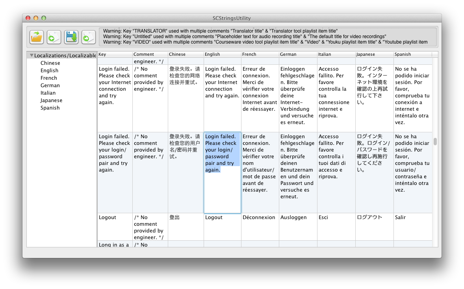The height and width of the screenshot is (289, 464).
Task: Click the Spanish 'Salir' cell
Action: point(413,227)
